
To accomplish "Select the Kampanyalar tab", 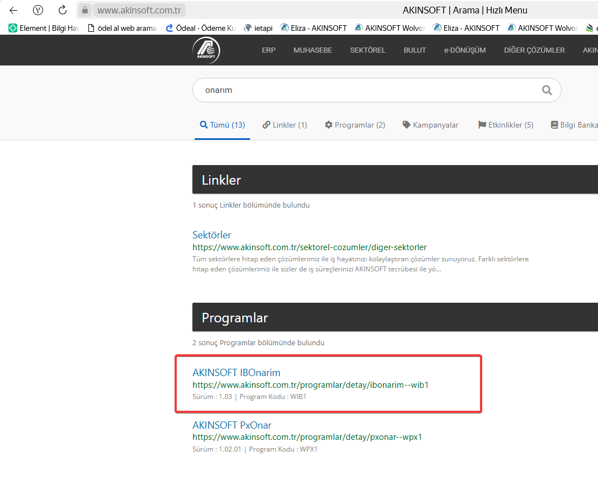I will click(431, 125).
